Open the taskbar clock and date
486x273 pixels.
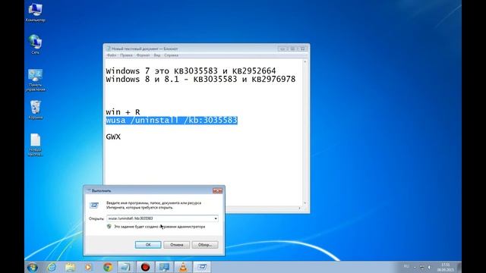pyautogui.click(x=446, y=267)
